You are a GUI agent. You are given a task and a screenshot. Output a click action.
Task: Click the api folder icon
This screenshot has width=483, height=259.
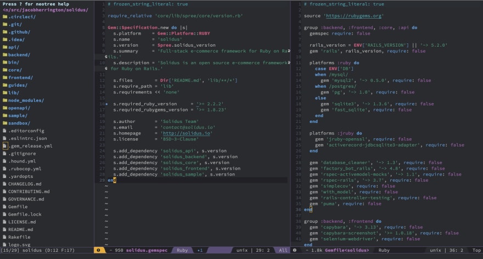tap(5, 47)
